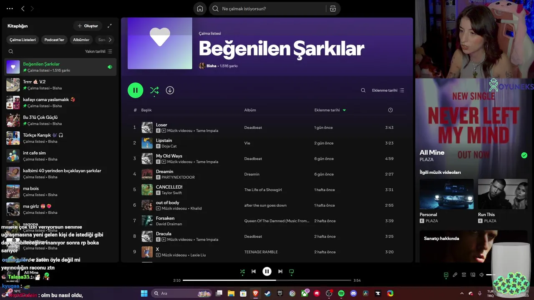This screenshot has height=300, width=534.
Task: Open the connect to a device icon
Action: pyautogui.click(x=473, y=275)
